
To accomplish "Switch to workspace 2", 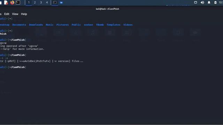I will [35, 2].
